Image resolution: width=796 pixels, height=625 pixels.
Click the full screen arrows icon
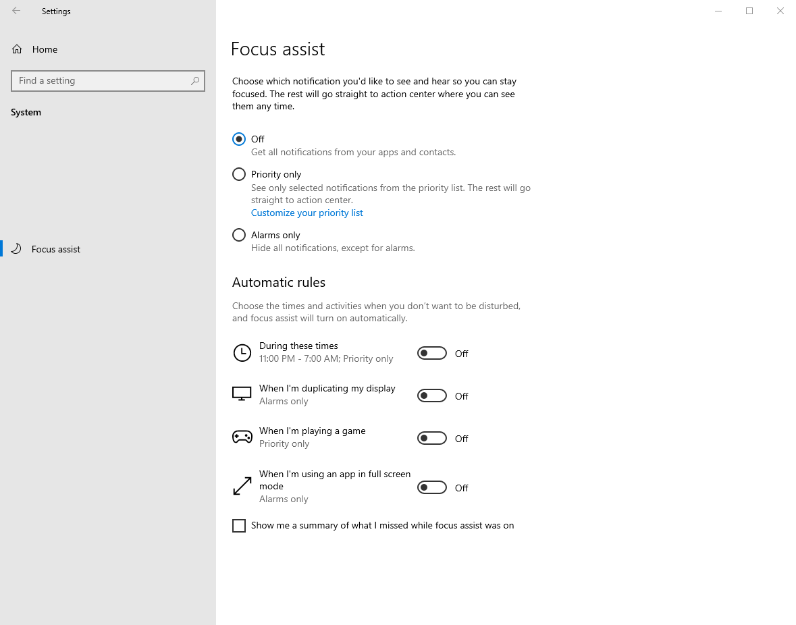(x=242, y=486)
